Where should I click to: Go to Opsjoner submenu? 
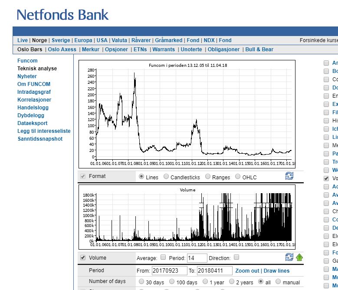pyautogui.click(x=116, y=49)
